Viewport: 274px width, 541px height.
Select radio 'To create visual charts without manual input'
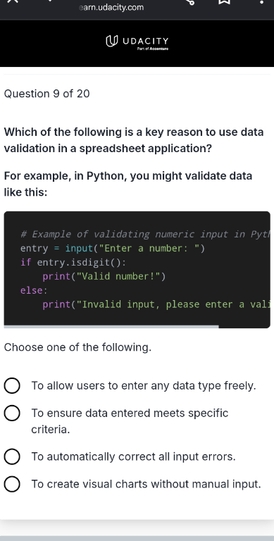[12, 484]
